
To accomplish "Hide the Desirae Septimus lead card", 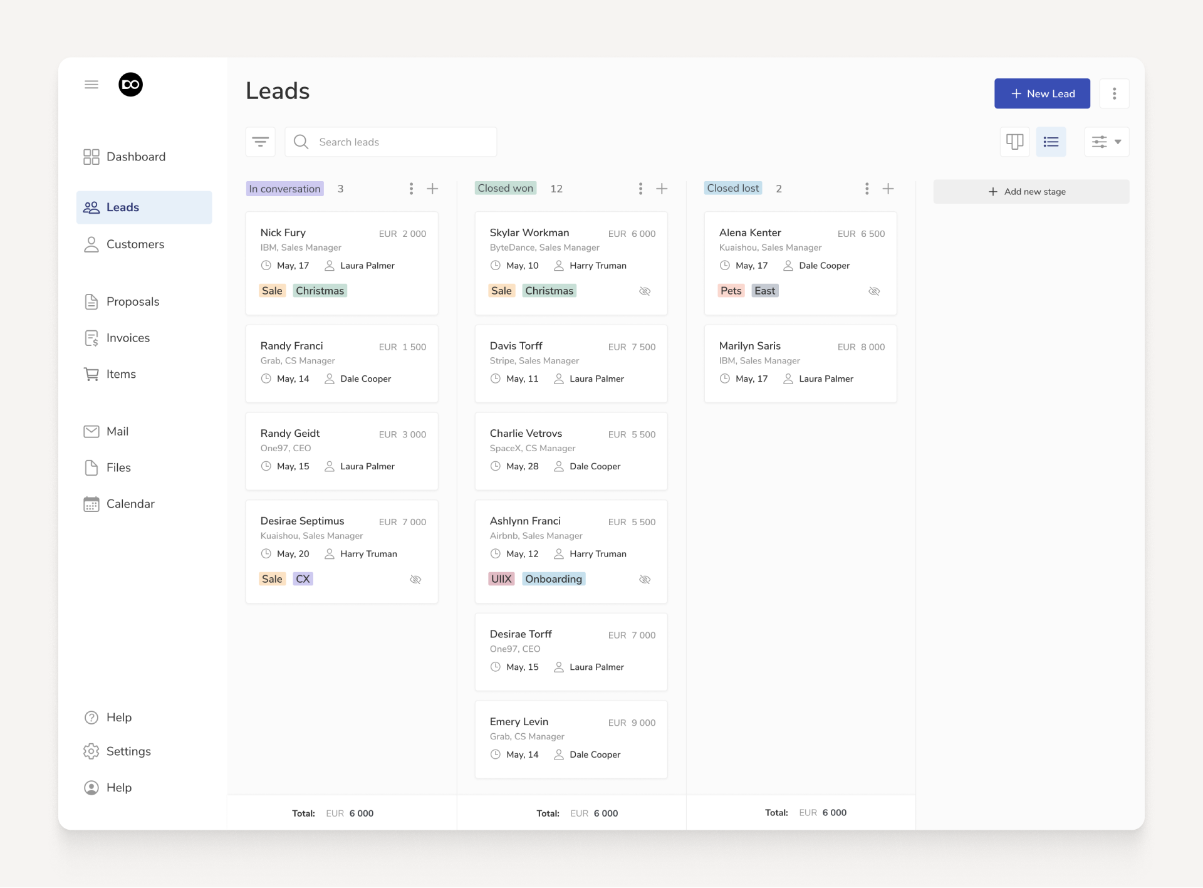I will [416, 579].
